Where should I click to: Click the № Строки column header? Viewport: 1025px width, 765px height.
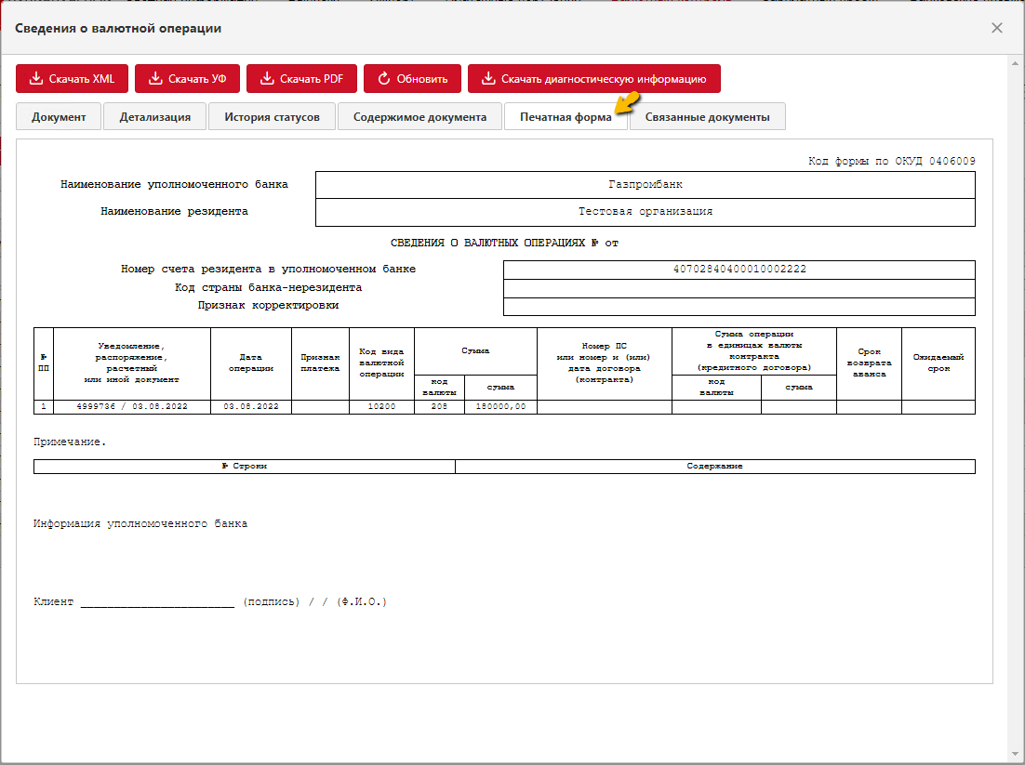click(x=245, y=467)
